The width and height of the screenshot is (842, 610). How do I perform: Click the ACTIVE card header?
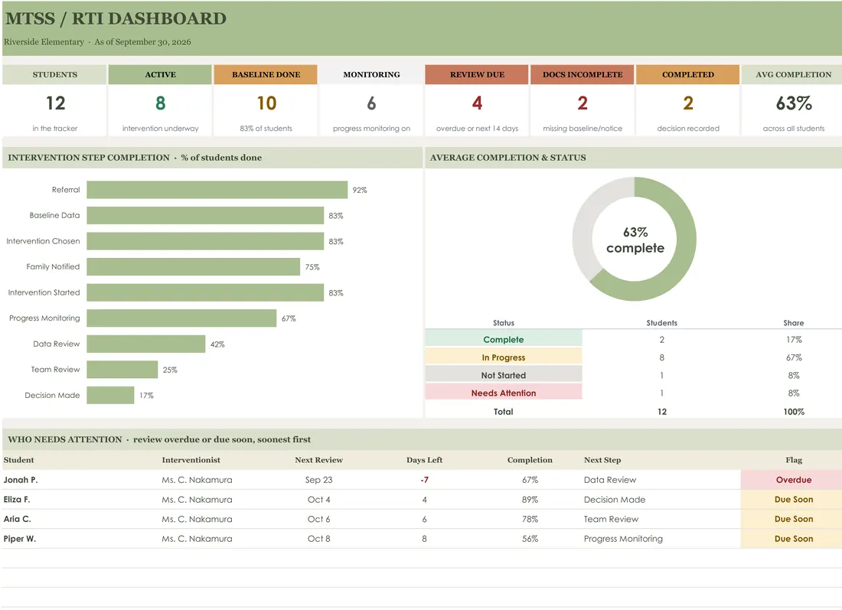(160, 75)
